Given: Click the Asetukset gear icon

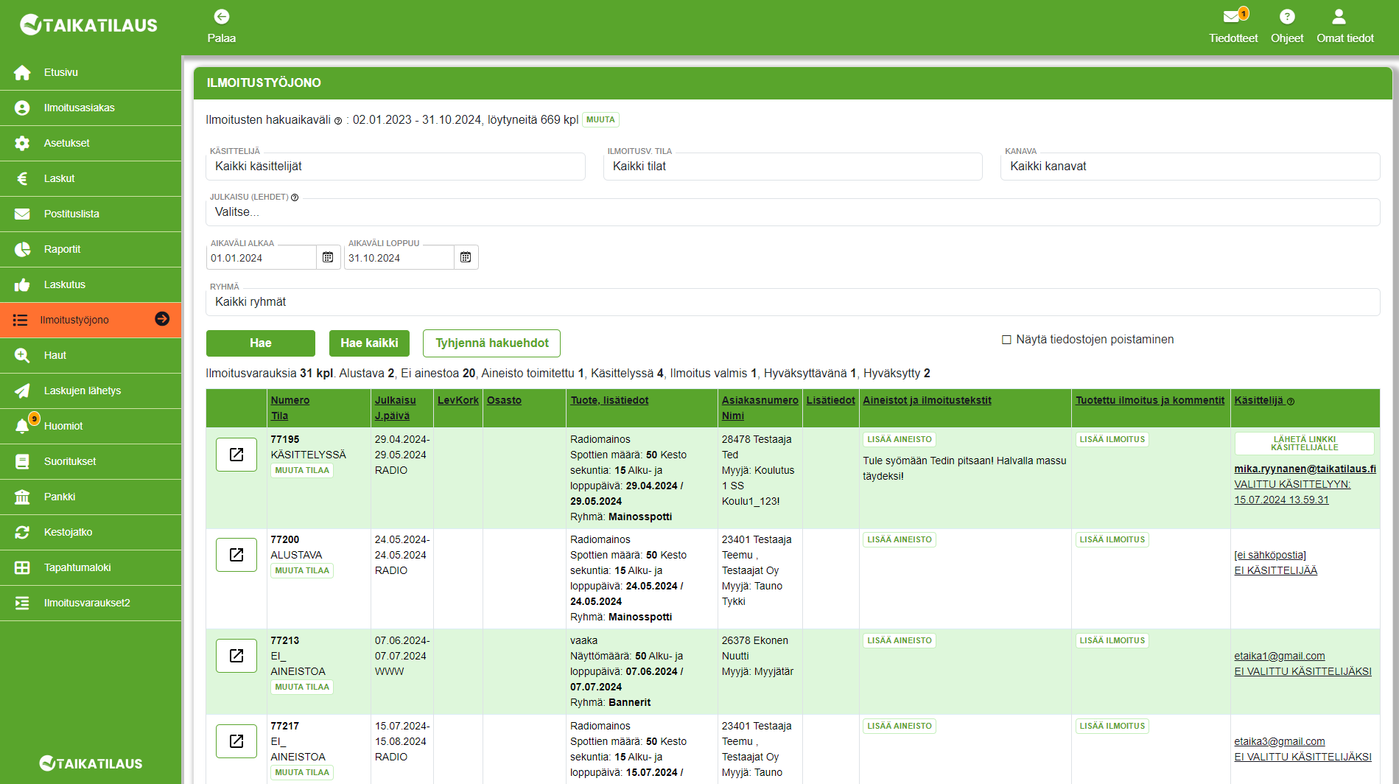Looking at the screenshot, I should coord(22,143).
